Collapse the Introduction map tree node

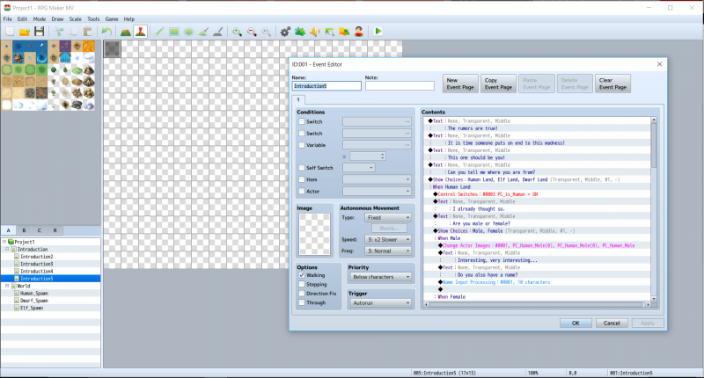(7, 250)
